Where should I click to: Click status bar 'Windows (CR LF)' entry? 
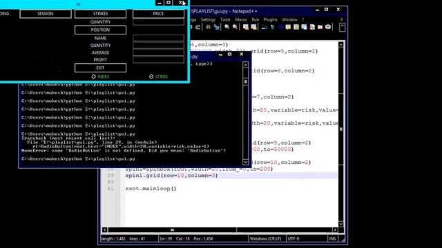pos(265,238)
